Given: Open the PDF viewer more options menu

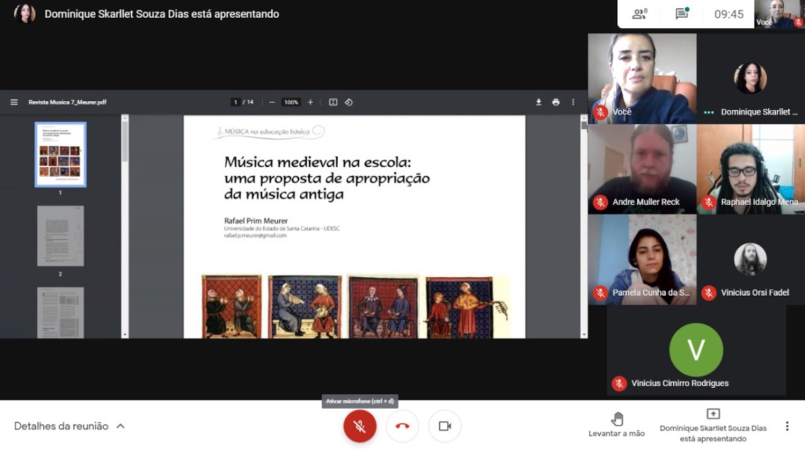Looking at the screenshot, I should 573,103.
